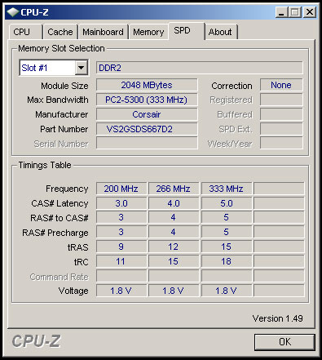Click the RAS# Precharge label

coord(55,233)
